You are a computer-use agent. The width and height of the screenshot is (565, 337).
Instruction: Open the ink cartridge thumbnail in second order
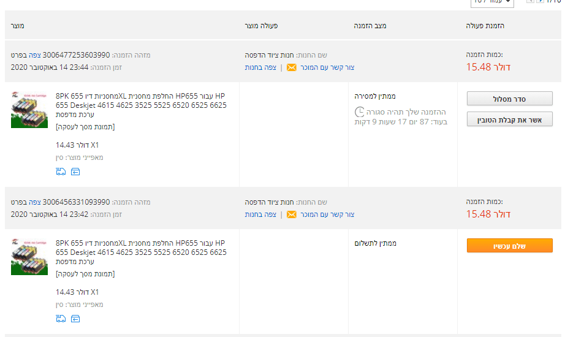pyautogui.click(x=29, y=256)
